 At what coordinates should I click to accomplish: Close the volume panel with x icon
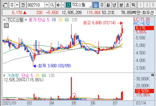(x=153, y=75)
